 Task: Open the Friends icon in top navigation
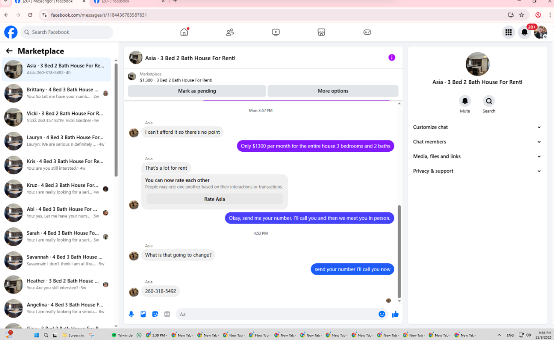click(230, 32)
